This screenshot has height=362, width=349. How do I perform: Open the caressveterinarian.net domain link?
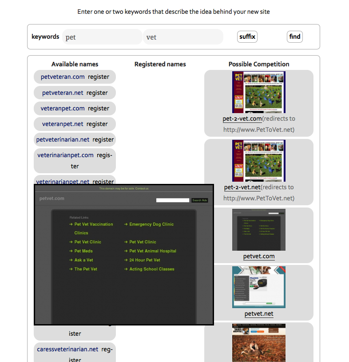(x=67, y=349)
